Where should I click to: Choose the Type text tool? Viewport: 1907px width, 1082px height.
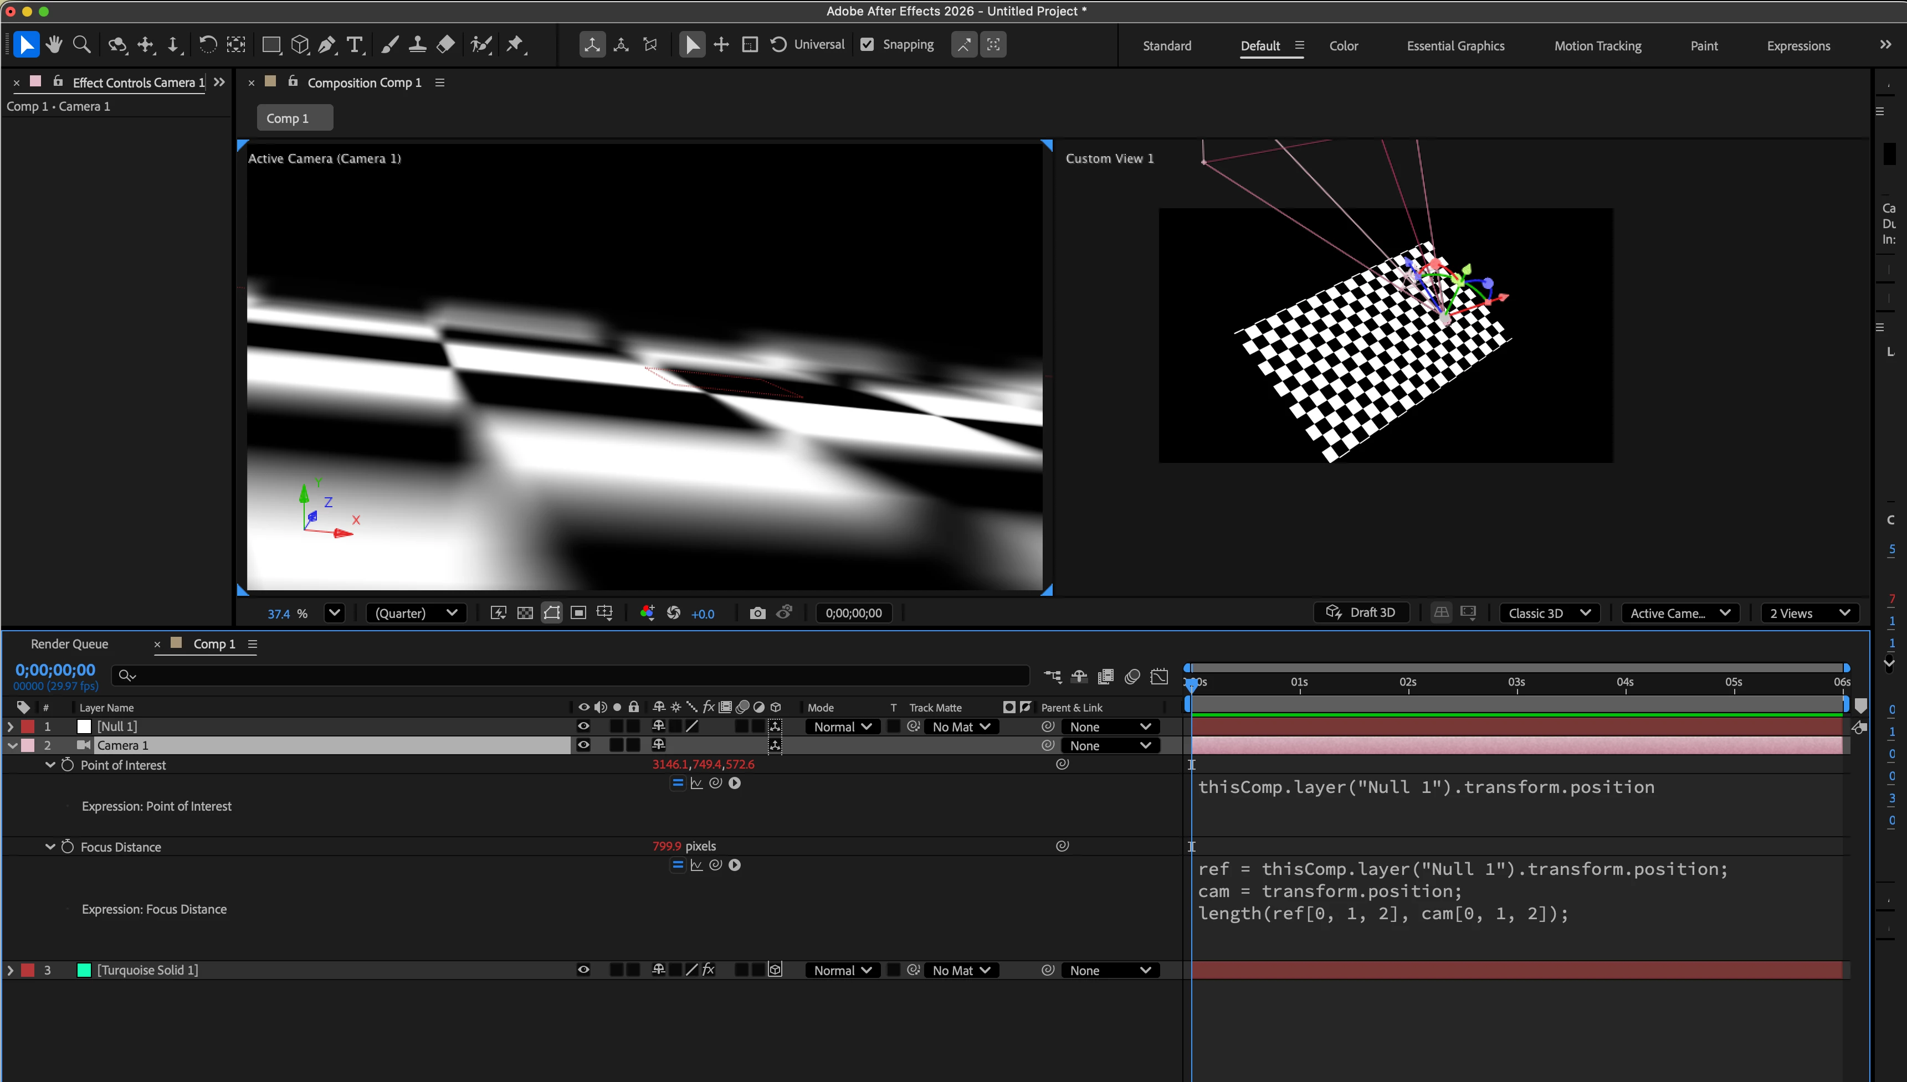[x=355, y=45]
